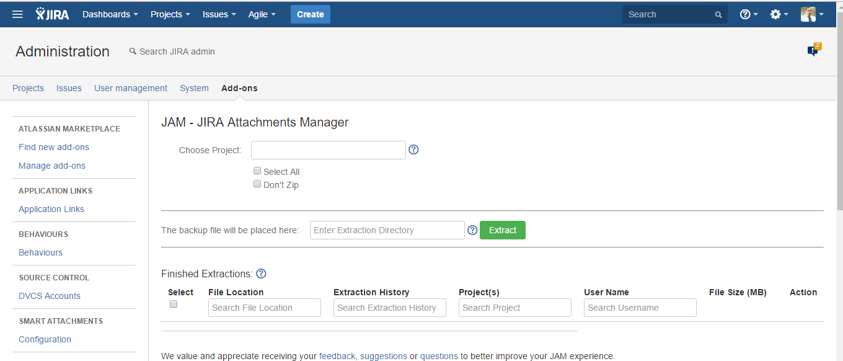843x361 pixels.
Task: Tick the Select column checkbox
Action: click(174, 304)
